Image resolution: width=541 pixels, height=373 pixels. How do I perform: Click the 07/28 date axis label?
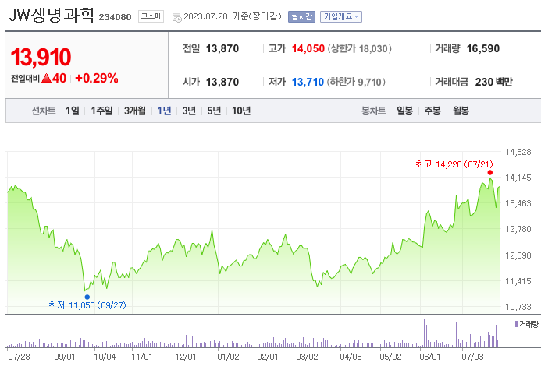pos(19,357)
